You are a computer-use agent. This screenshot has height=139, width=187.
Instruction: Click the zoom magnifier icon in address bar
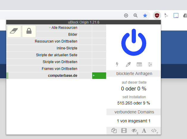coord(136,15)
